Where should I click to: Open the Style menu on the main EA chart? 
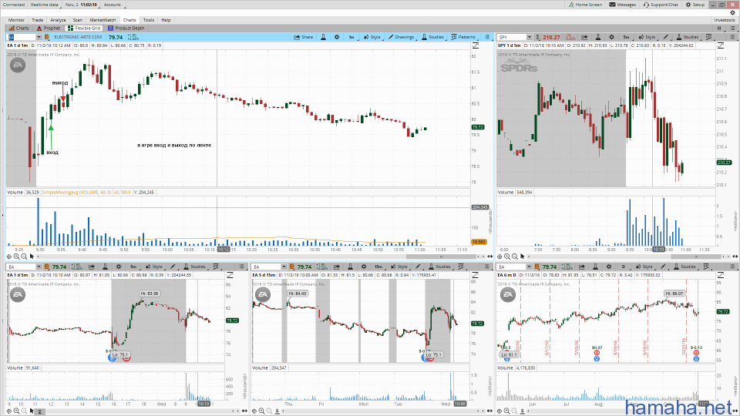click(x=372, y=37)
